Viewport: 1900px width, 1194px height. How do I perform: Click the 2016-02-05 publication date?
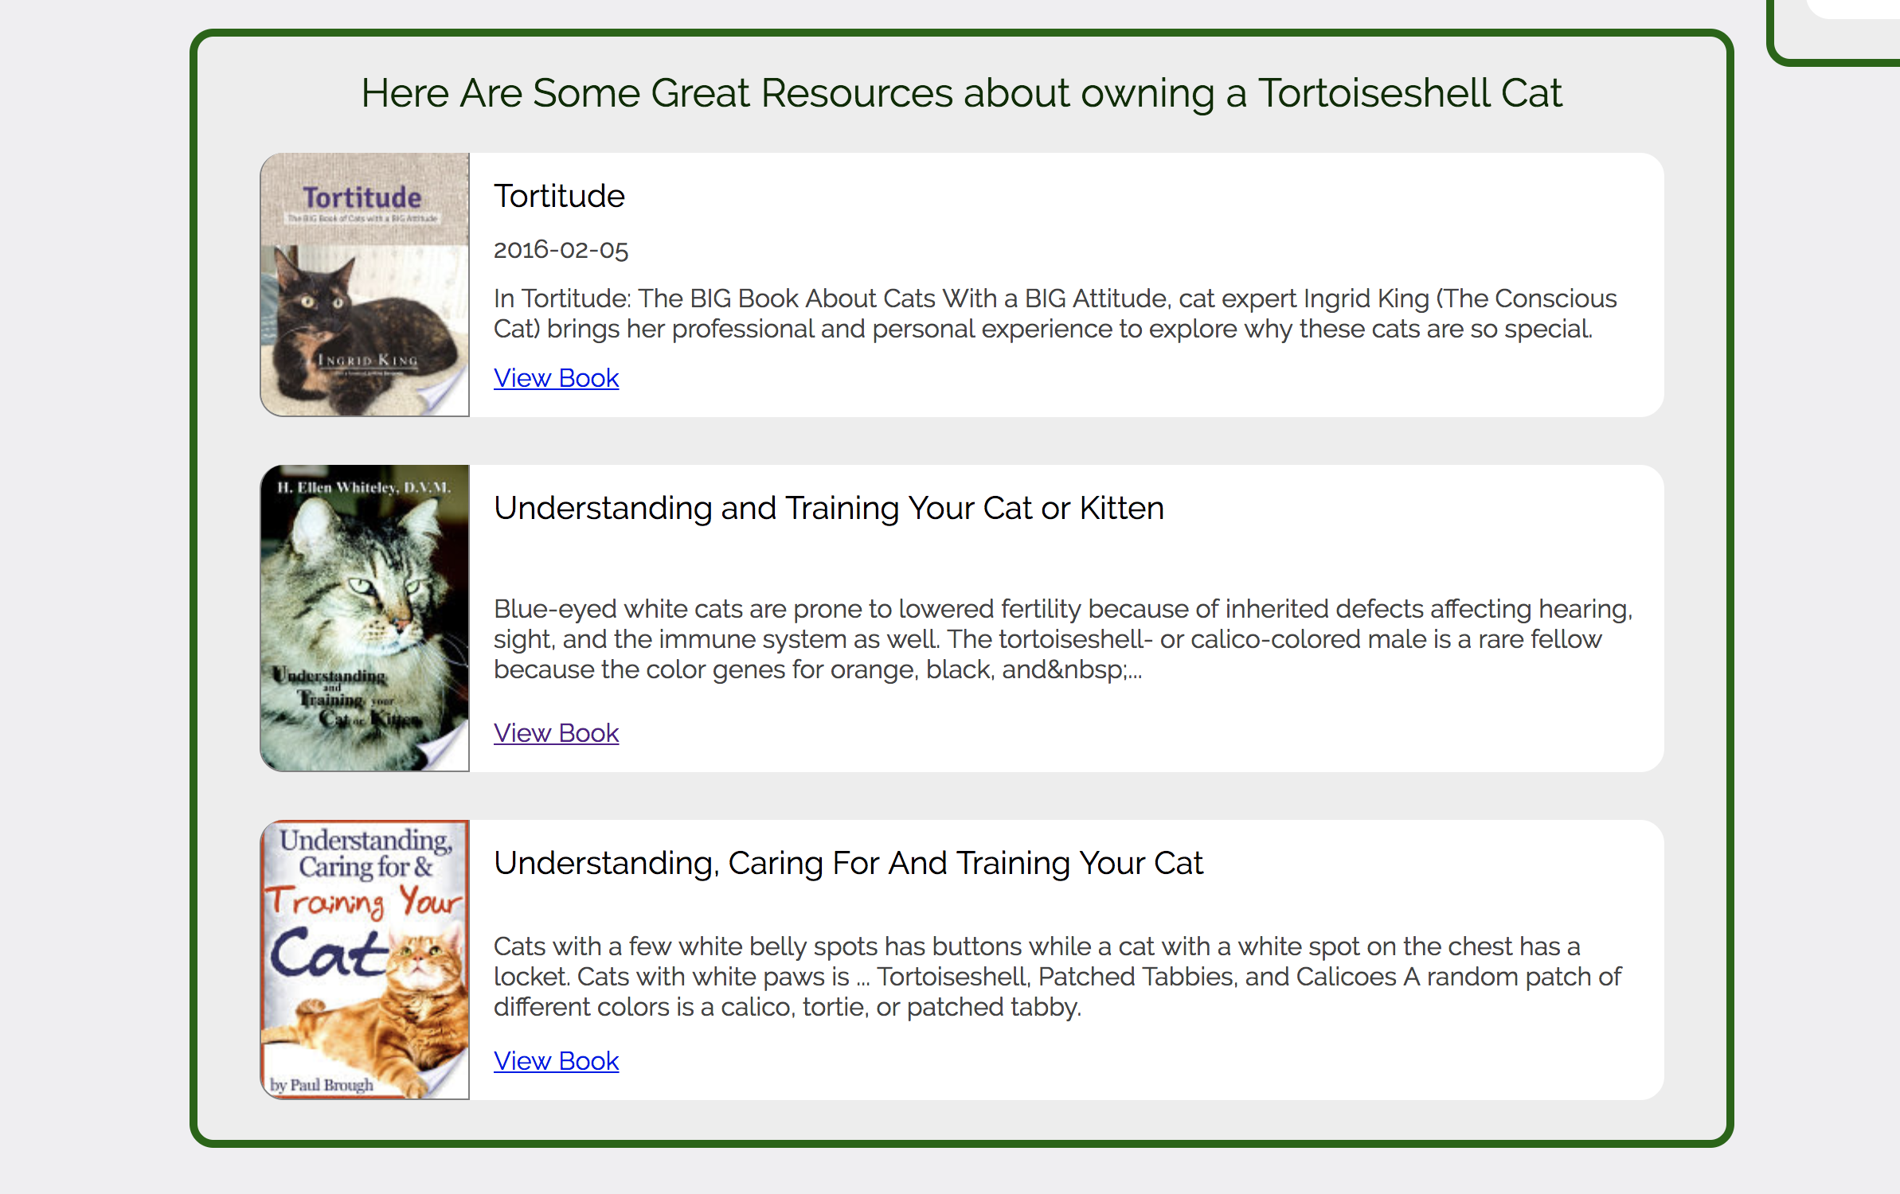tap(561, 249)
